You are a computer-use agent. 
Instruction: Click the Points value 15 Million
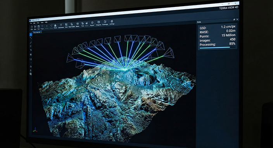click(x=228, y=35)
